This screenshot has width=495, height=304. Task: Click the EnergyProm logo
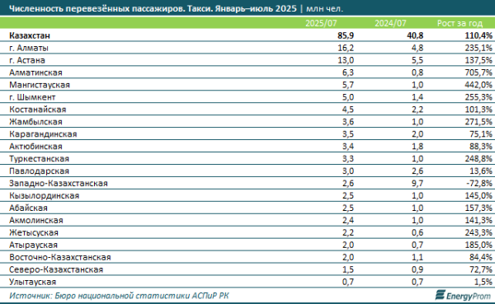click(464, 296)
